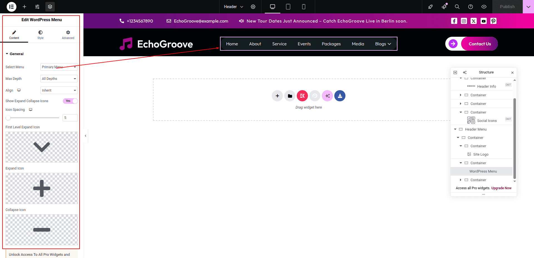This screenshot has height=258, width=534.
Task: Switch to mobile preview mode
Action: click(304, 7)
